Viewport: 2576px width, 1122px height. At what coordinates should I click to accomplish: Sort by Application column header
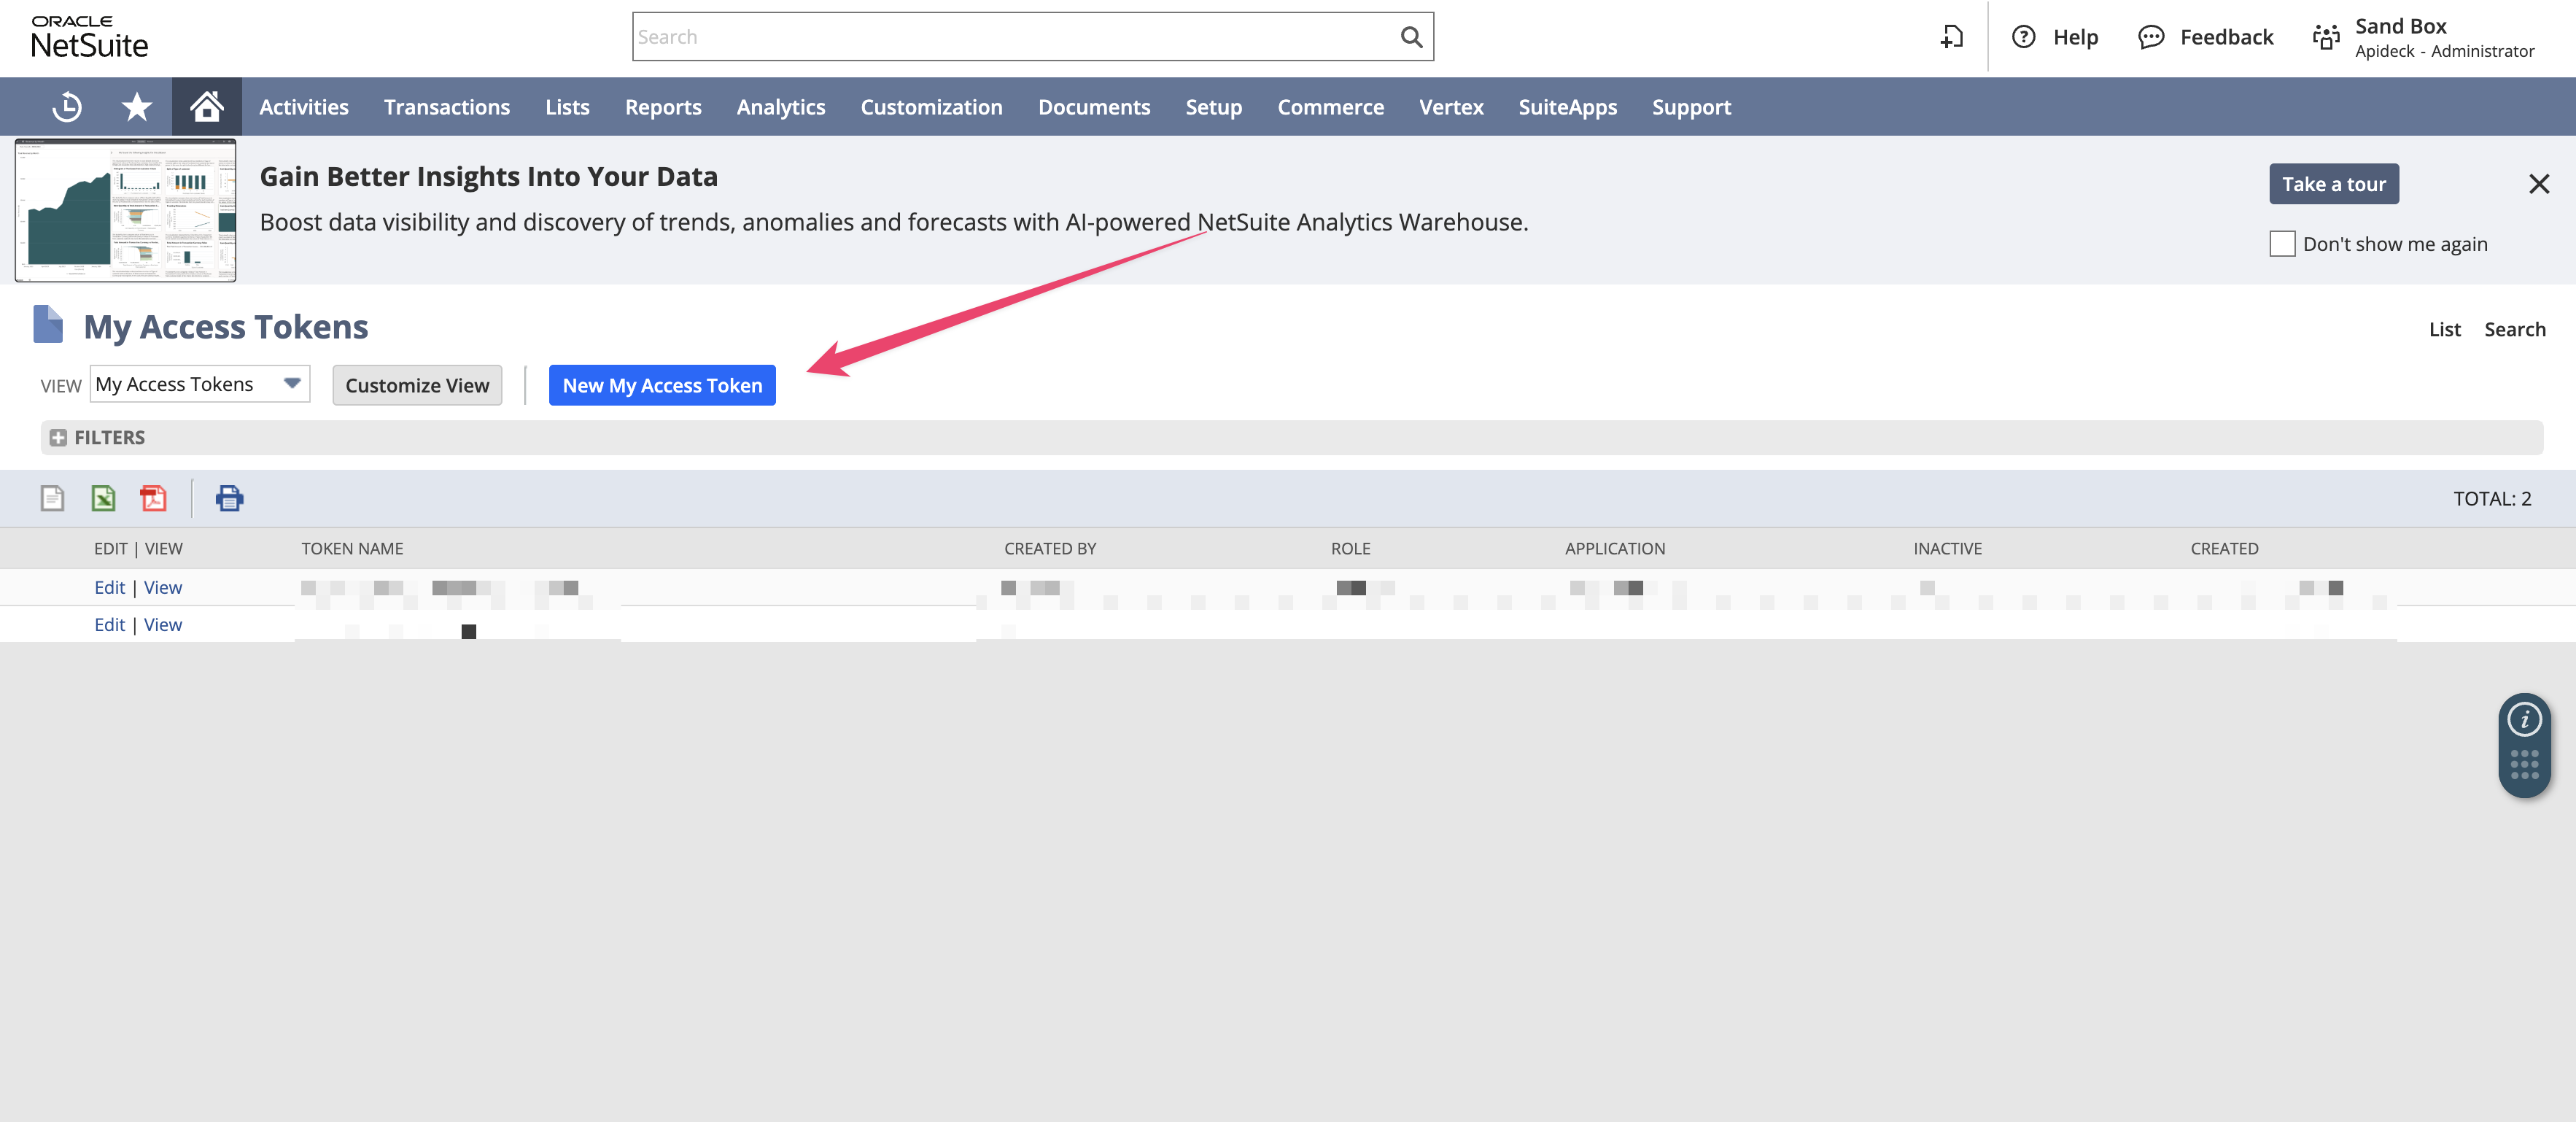(1614, 548)
